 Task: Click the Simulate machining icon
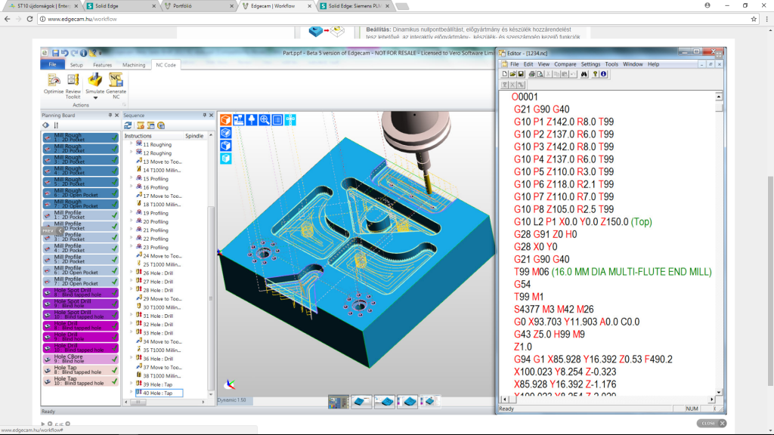(x=94, y=80)
